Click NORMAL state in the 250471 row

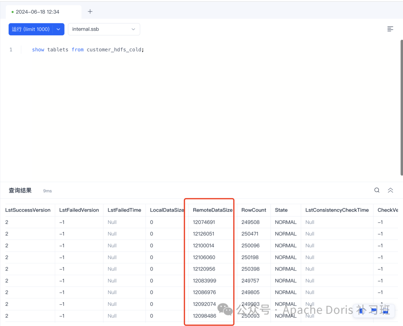[285, 234]
